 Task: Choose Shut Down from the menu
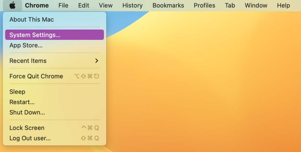27,112
